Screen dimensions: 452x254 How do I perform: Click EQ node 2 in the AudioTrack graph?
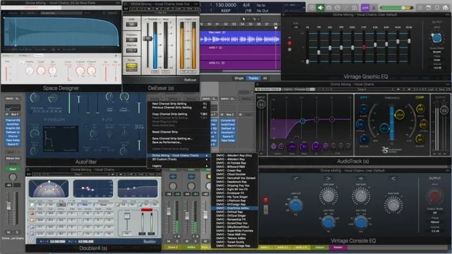[x=303, y=121]
